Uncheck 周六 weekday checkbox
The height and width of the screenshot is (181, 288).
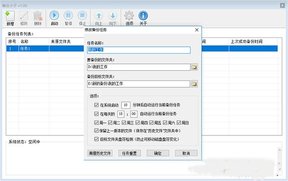tap(165, 122)
